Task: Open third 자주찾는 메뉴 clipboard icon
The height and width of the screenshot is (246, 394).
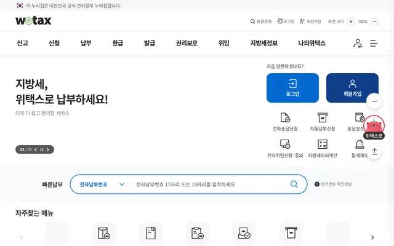Action: click(x=198, y=233)
